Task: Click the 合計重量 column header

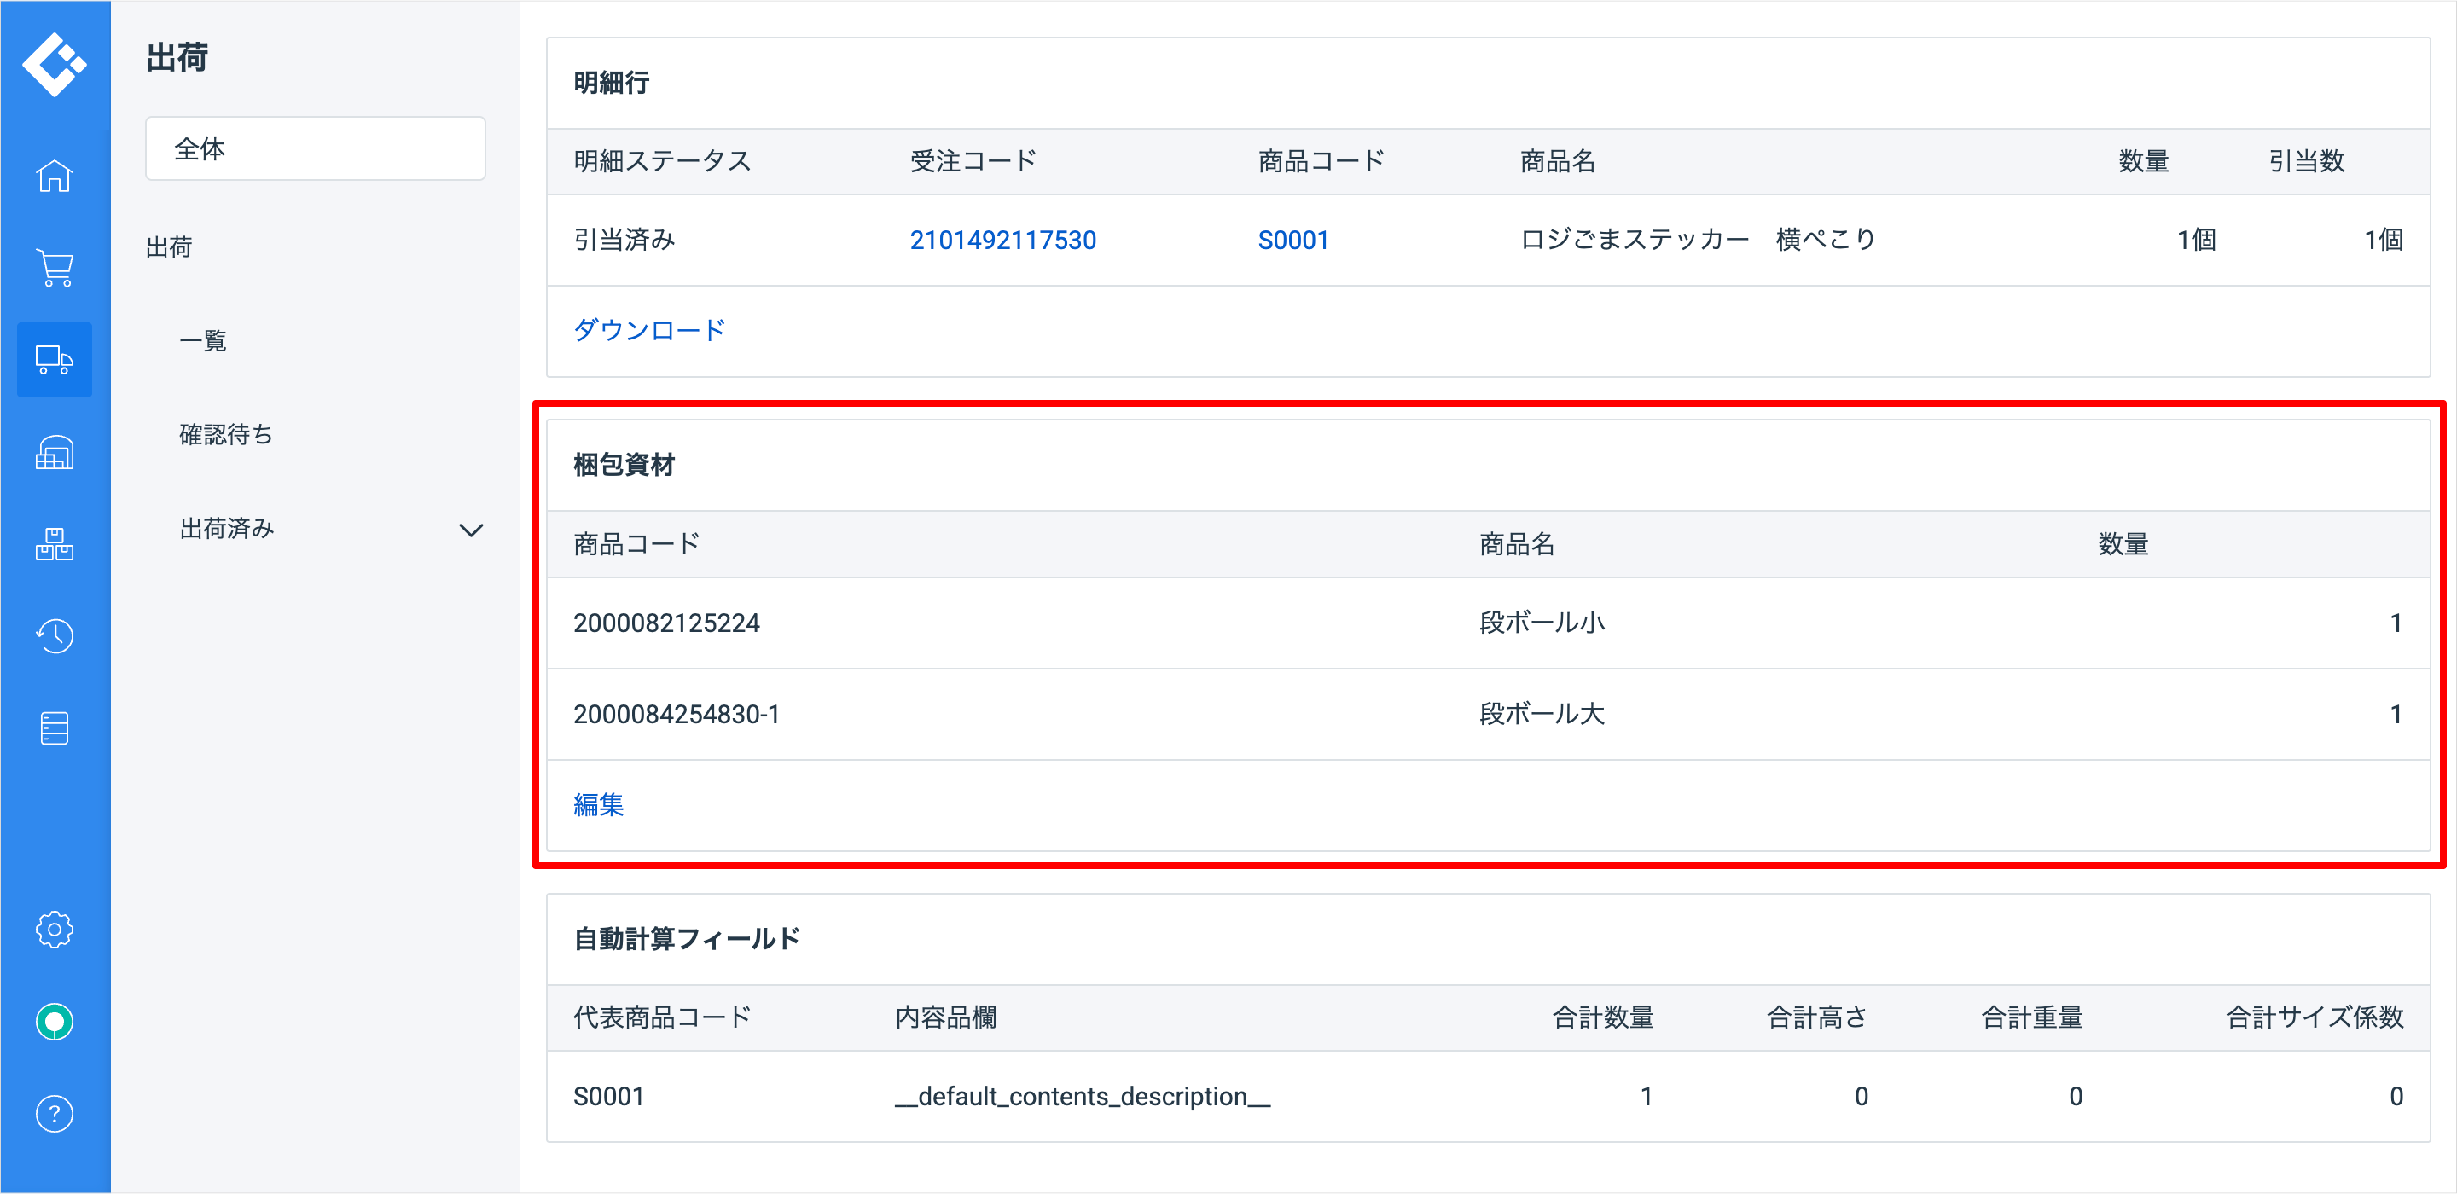Action: pyautogui.click(x=2031, y=1017)
